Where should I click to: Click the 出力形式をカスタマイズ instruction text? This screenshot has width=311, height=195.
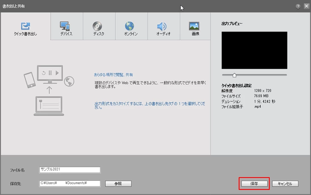[150, 106]
